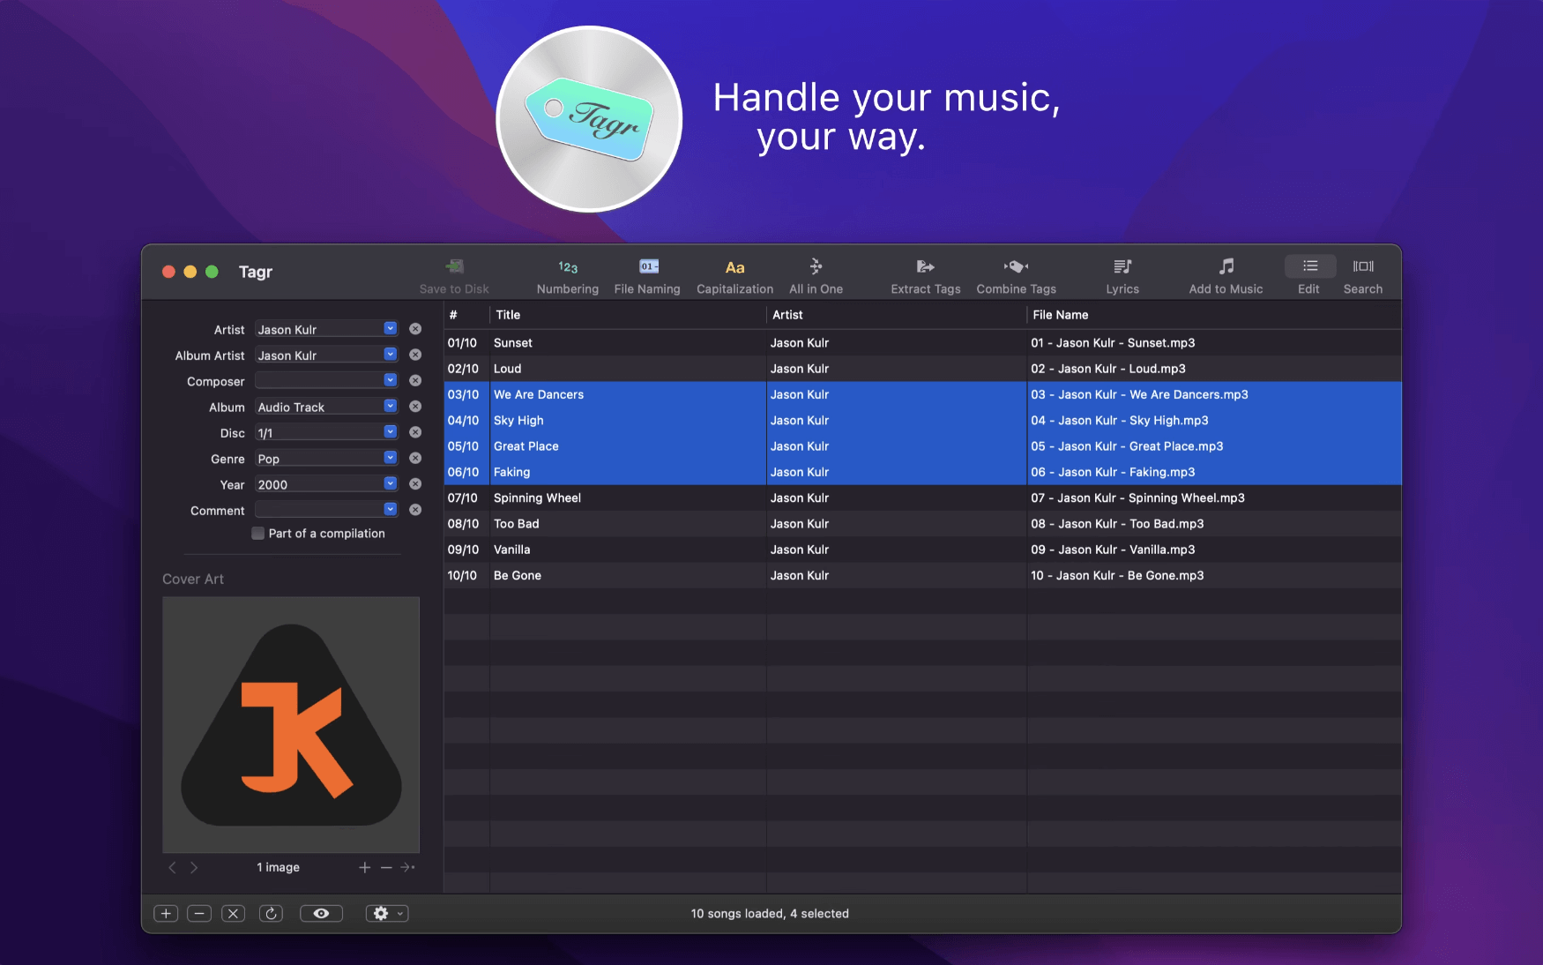The height and width of the screenshot is (965, 1543).
Task: Select the File Naming tool
Action: (647, 273)
